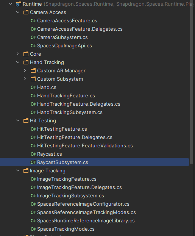
Task: Click C# icon of Hand.cs
Action: coord(33,87)
